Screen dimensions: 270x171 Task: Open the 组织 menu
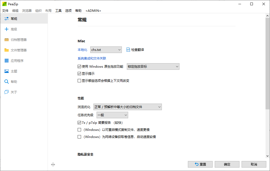click(38, 11)
